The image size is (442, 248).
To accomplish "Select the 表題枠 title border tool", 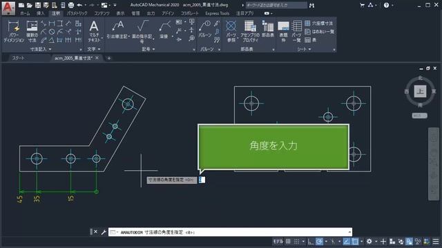I will pos(283,32).
